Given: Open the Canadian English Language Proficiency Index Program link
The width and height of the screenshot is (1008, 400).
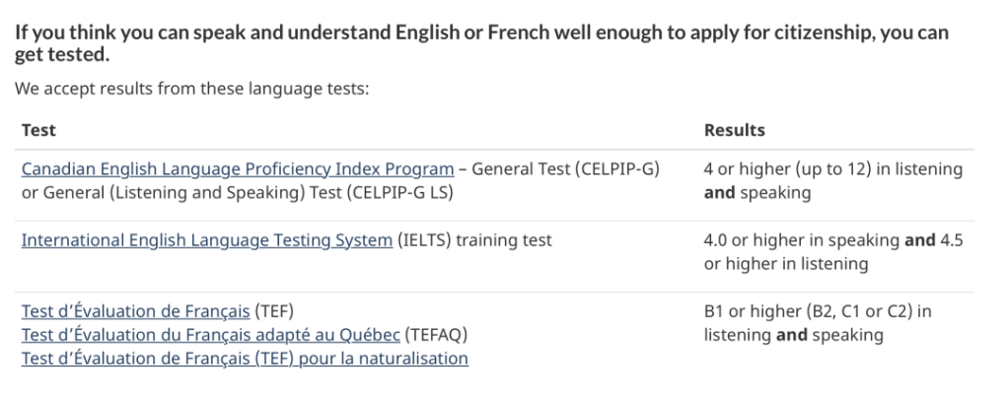Looking at the screenshot, I should click(238, 169).
